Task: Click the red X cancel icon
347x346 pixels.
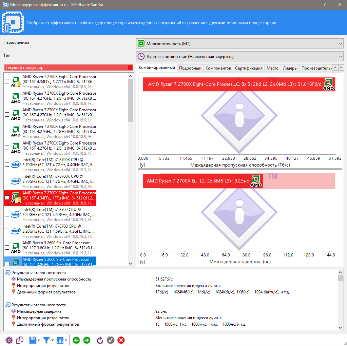Action: 121,340
